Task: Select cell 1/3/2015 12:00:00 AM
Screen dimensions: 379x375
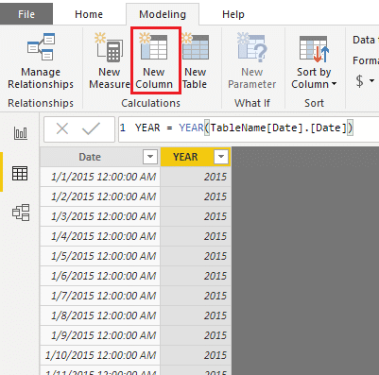Action: click(100, 216)
